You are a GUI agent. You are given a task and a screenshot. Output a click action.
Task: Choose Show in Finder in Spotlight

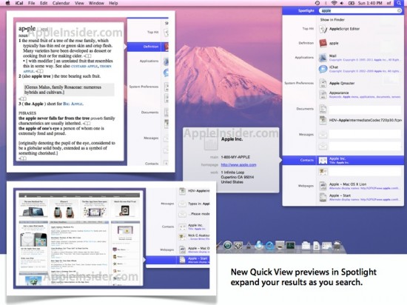click(332, 20)
